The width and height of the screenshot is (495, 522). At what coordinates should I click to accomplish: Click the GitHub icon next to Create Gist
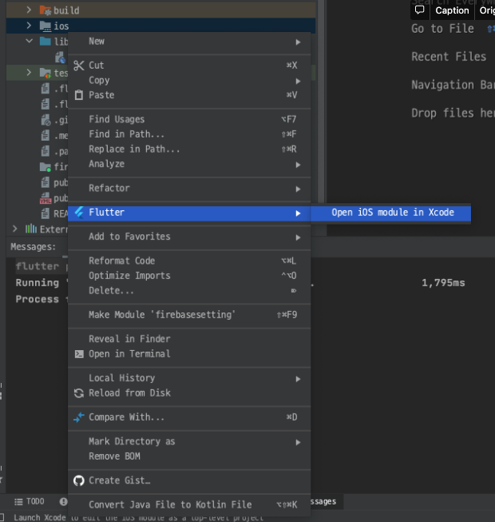[79, 480]
